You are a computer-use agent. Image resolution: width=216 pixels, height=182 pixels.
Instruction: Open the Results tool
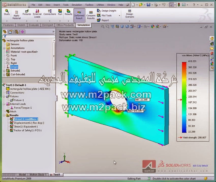pos(68,12)
